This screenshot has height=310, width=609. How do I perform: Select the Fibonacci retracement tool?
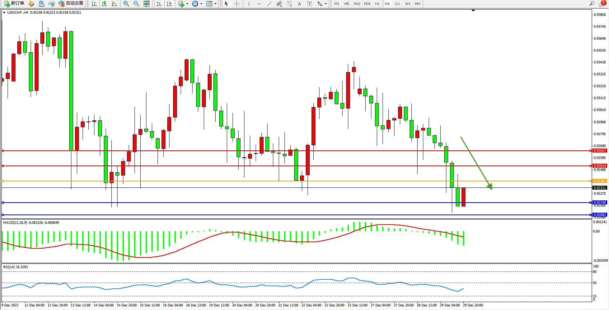tap(289, 4)
